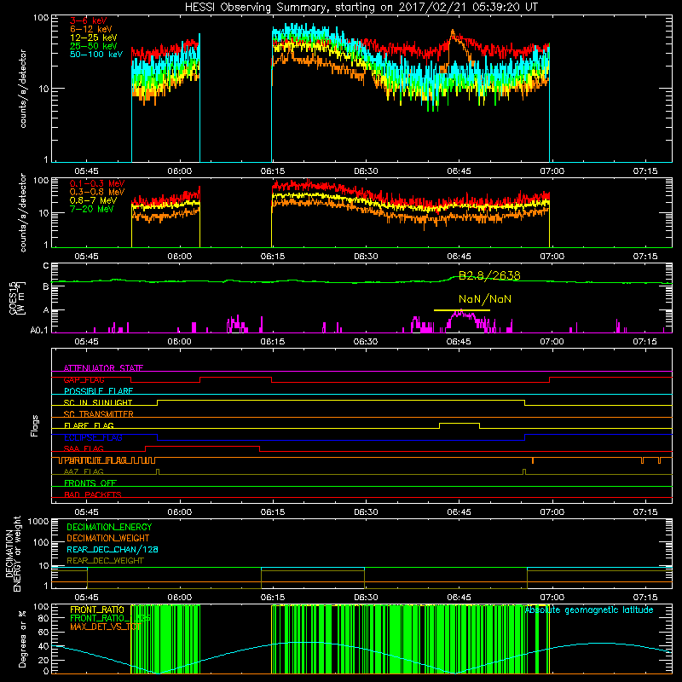
Task: Pick the SC_TRANSMITTER flag label
Action: pyautogui.click(x=98, y=414)
